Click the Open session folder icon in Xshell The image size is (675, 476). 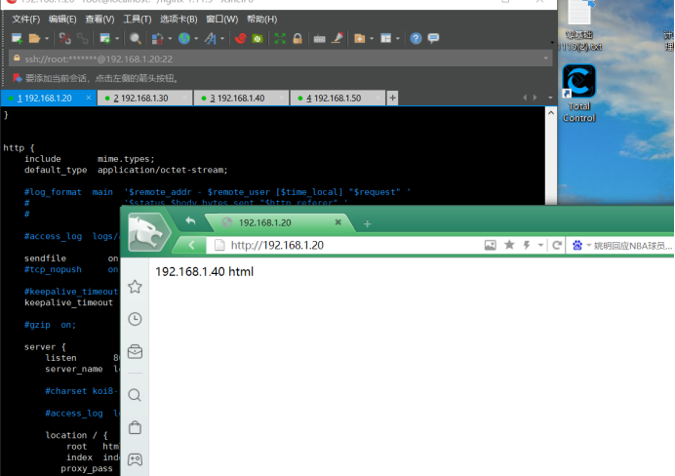[x=34, y=39]
